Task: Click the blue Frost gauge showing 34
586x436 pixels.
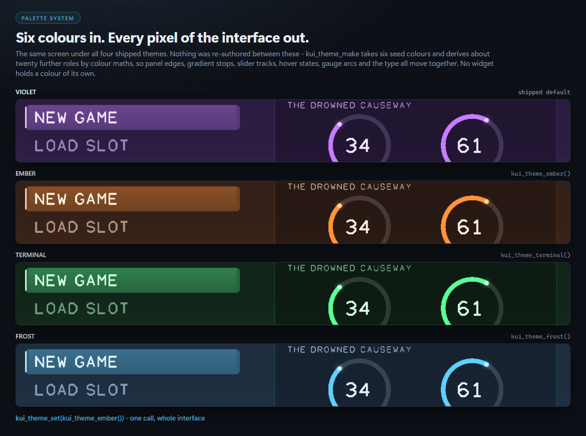Action: (359, 383)
